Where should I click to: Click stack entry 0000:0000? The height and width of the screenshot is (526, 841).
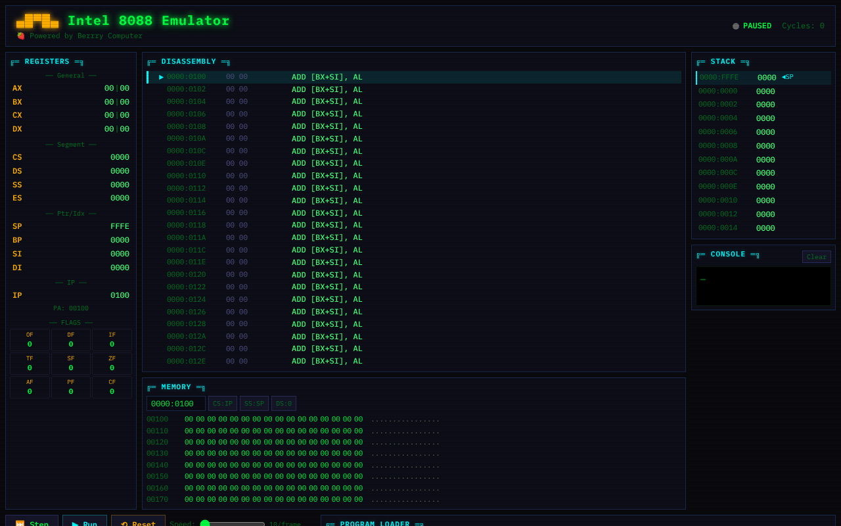[x=763, y=91]
